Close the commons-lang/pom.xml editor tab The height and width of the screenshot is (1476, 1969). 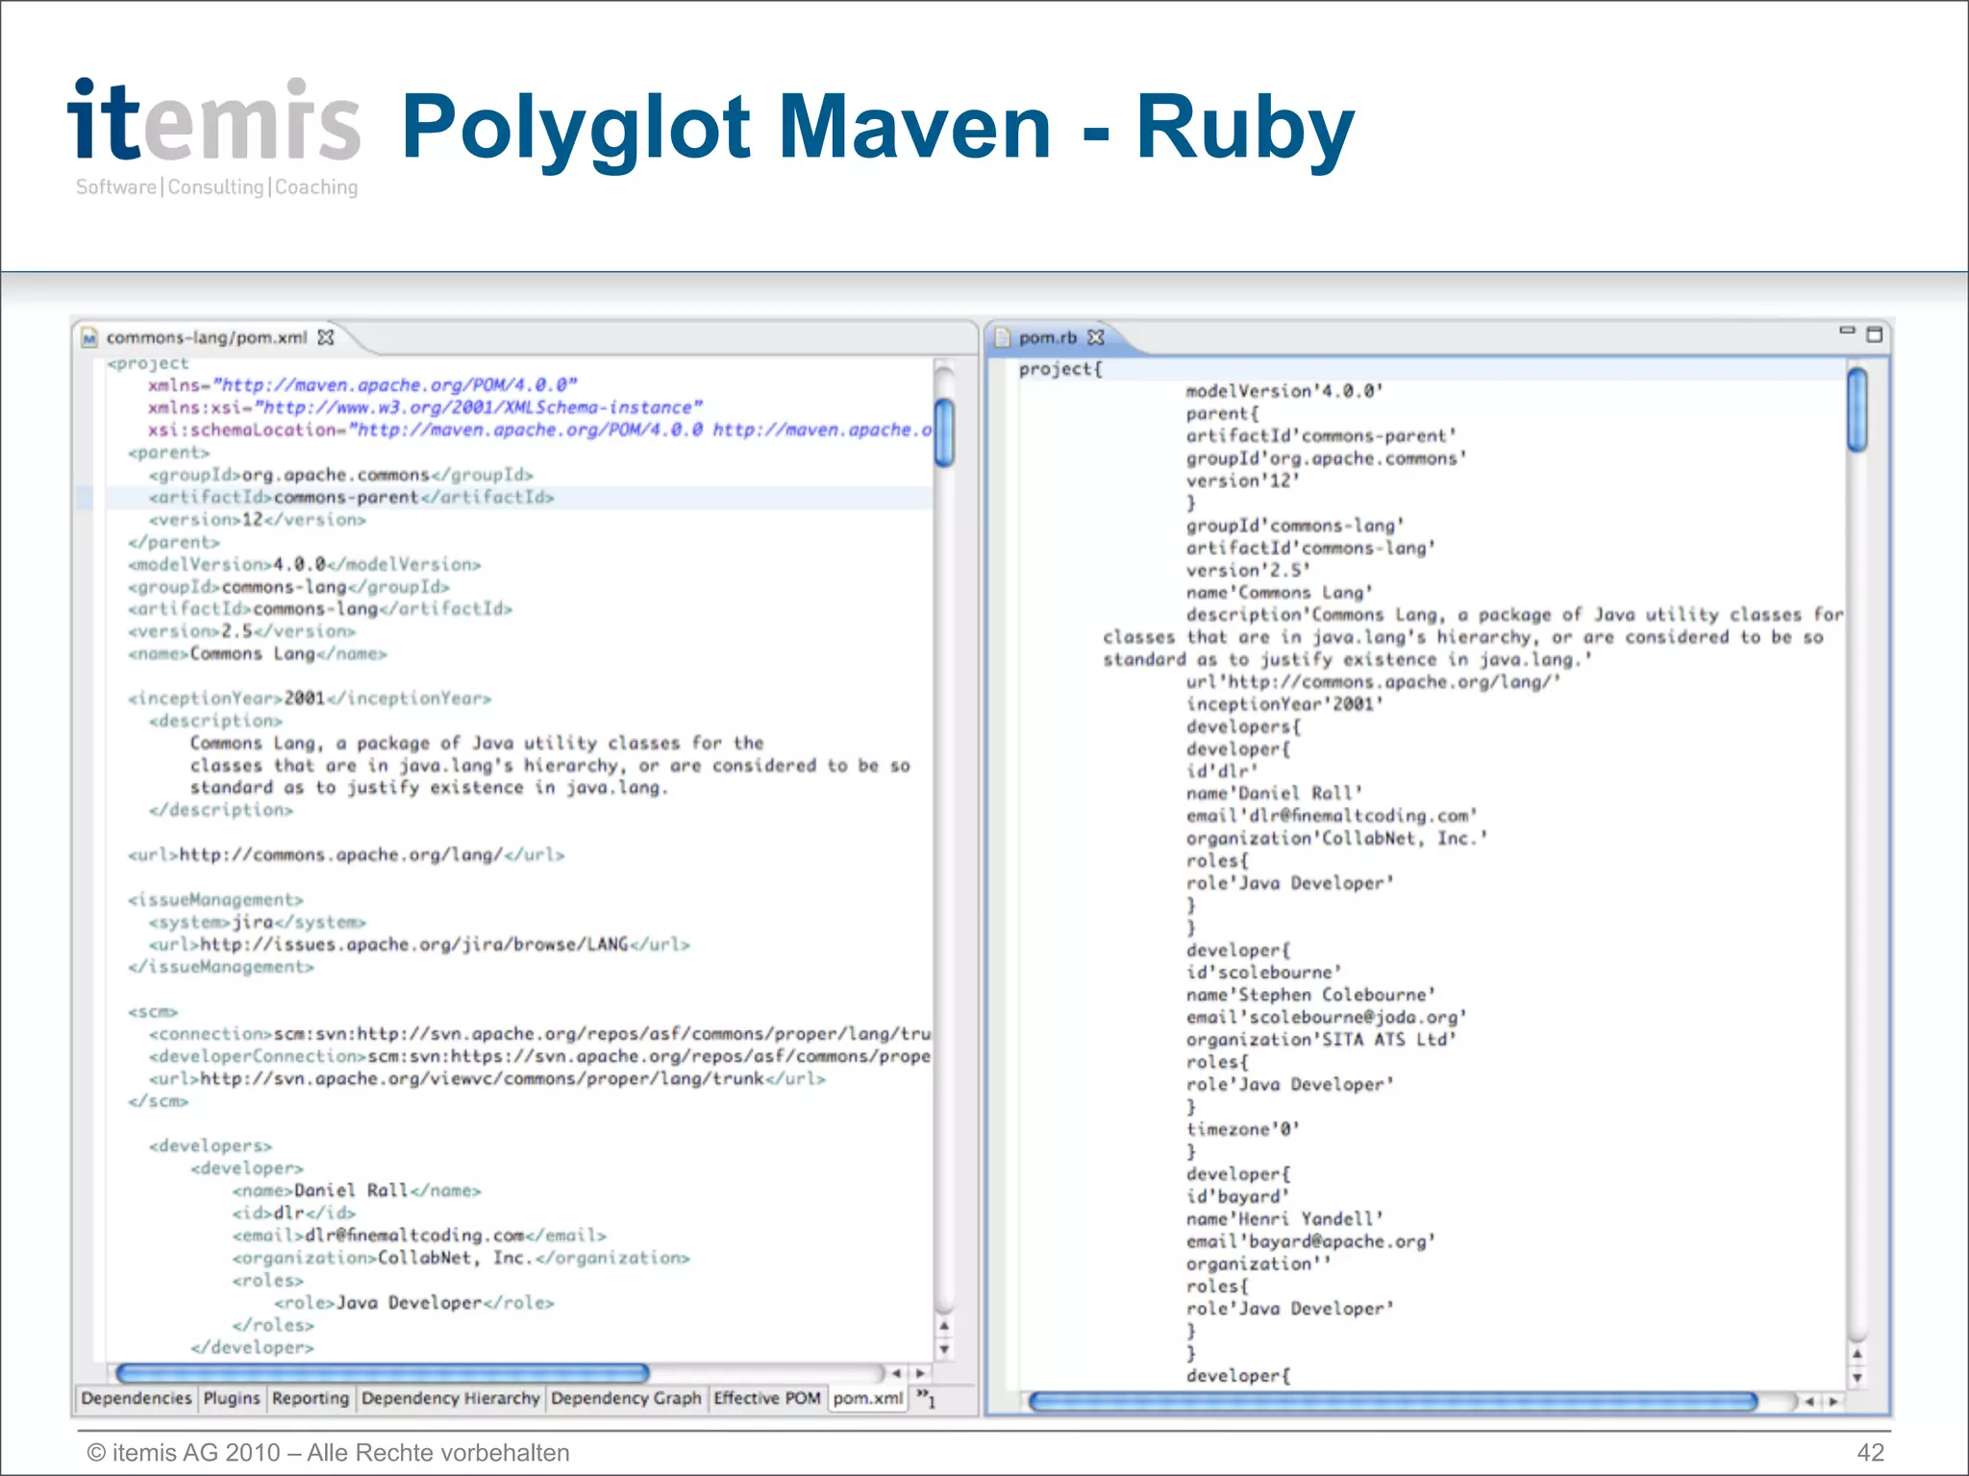coord(326,337)
